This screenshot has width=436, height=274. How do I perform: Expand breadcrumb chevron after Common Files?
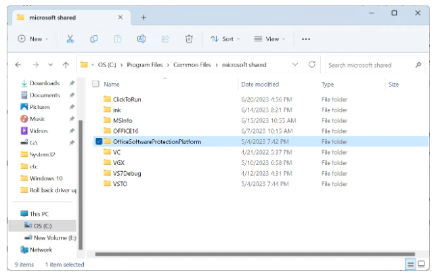(217, 65)
